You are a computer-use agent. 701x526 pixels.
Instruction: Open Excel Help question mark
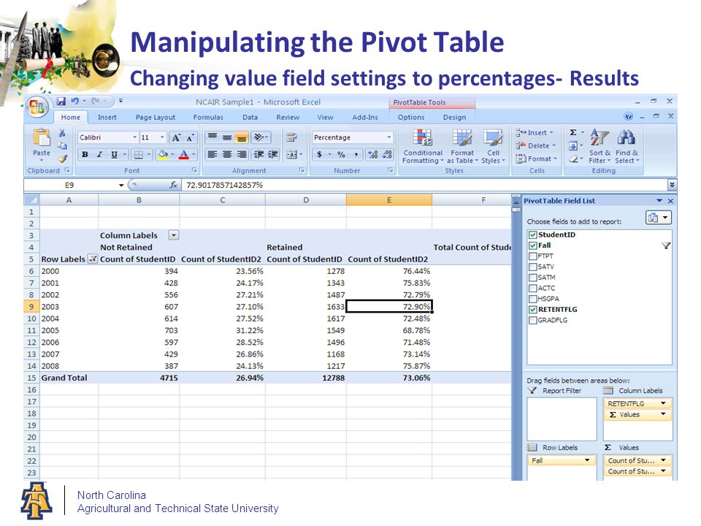(x=628, y=116)
